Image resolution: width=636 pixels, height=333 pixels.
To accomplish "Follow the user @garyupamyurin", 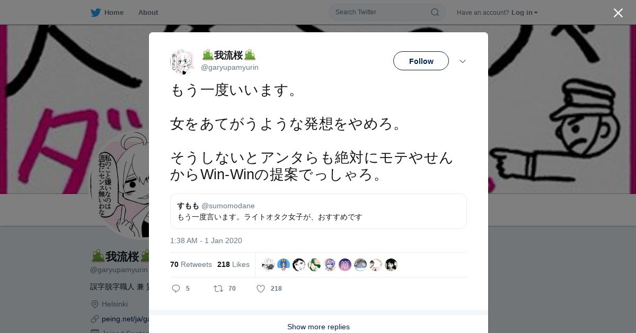I will click(421, 61).
